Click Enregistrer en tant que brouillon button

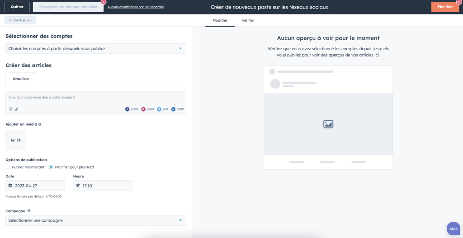tap(68, 7)
